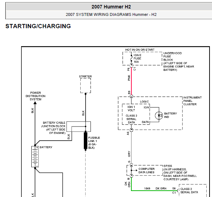Screen dimensions: 212x197
Task: Click the IGN E FUSE 10A label
Action: click(x=137, y=59)
